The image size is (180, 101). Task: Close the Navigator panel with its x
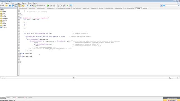[x=17, y=8]
